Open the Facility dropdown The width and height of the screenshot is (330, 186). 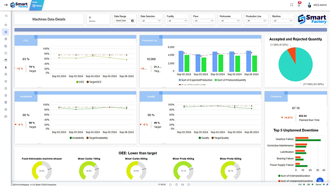177,20
